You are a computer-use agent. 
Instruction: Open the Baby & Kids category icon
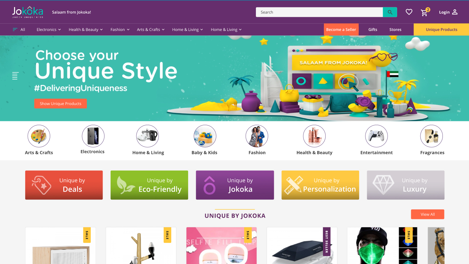coord(205,136)
